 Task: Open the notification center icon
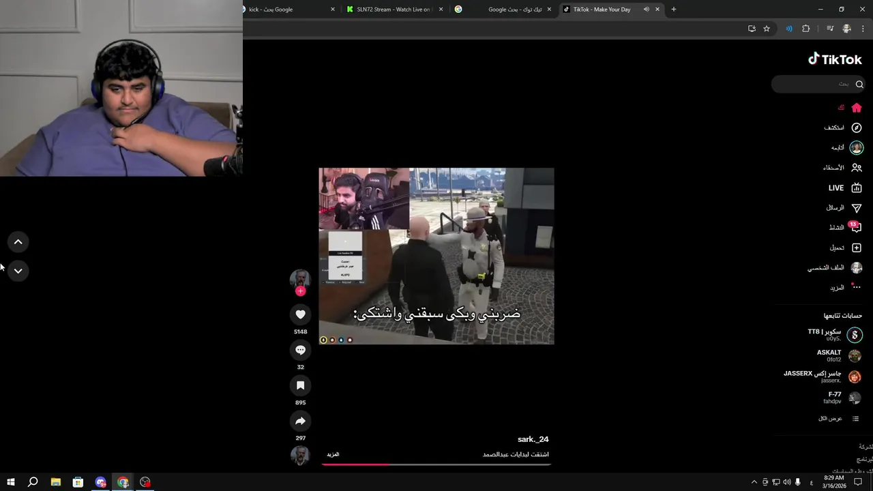[x=858, y=482]
